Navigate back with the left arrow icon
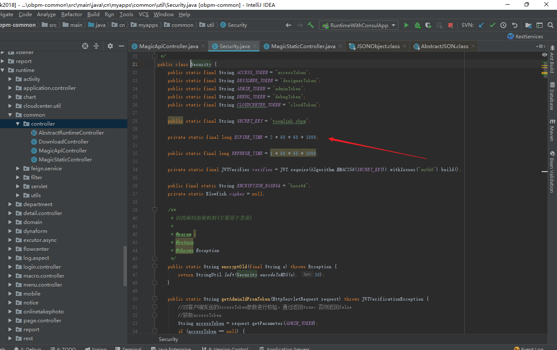The width and height of the screenshot is (557, 350). pos(289,25)
